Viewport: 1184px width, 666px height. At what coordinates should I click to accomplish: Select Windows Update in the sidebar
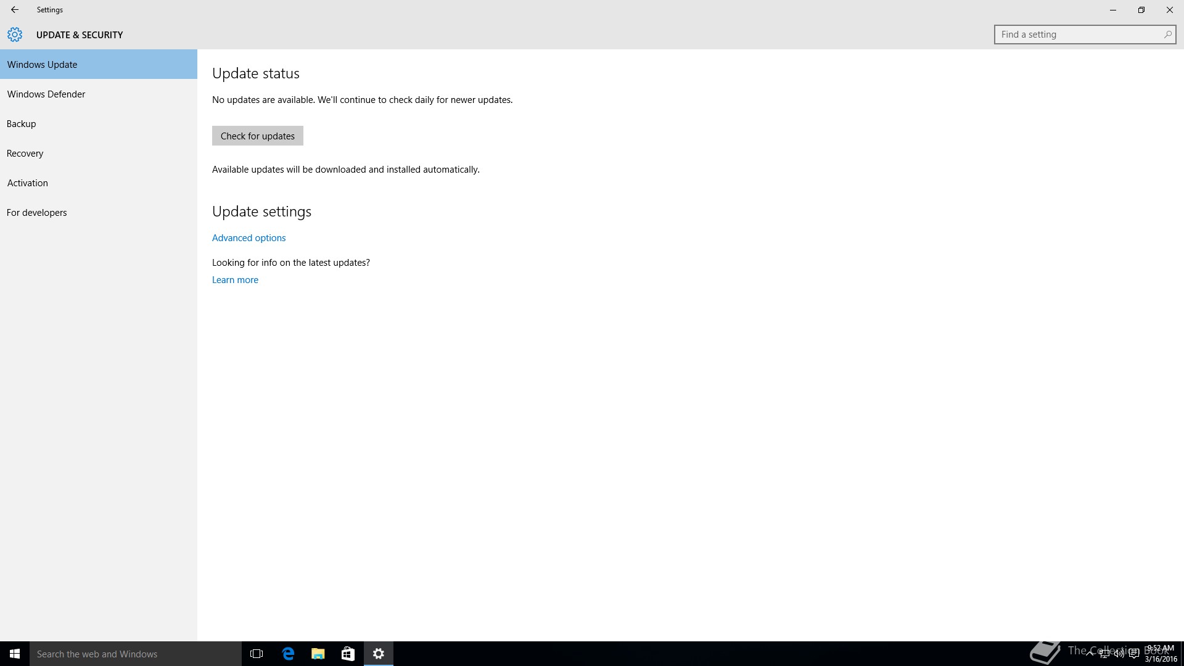coord(99,64)
